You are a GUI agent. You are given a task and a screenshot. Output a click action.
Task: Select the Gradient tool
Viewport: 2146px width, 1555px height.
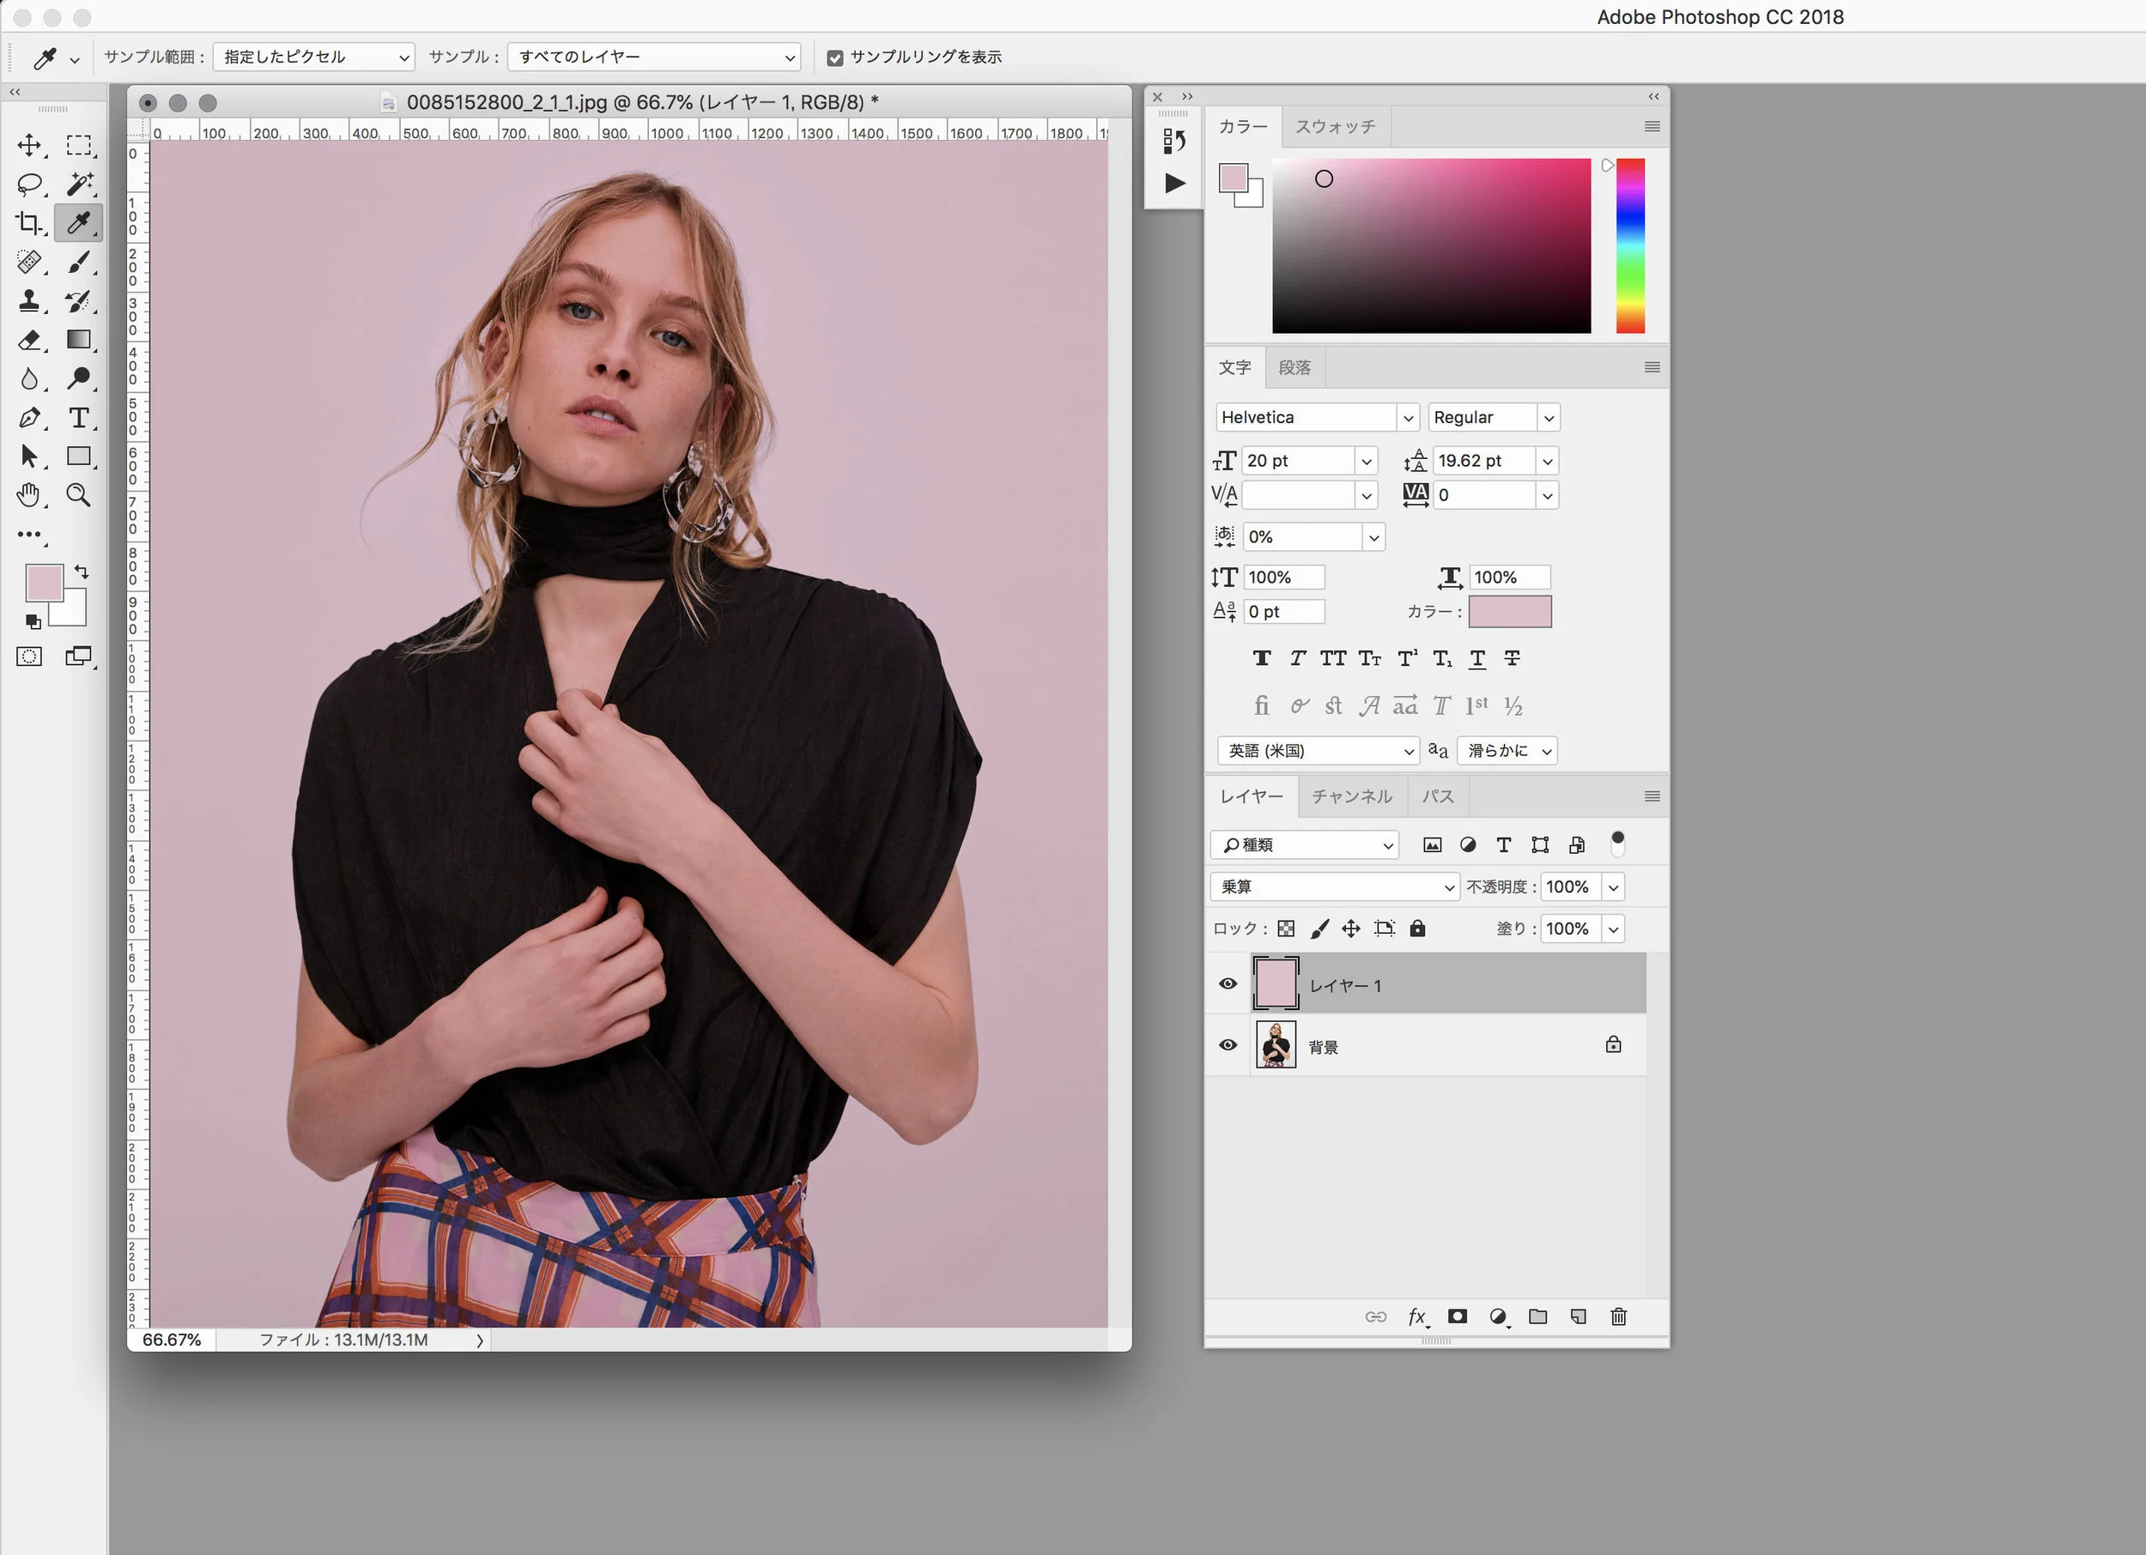[x=78, y=340]
